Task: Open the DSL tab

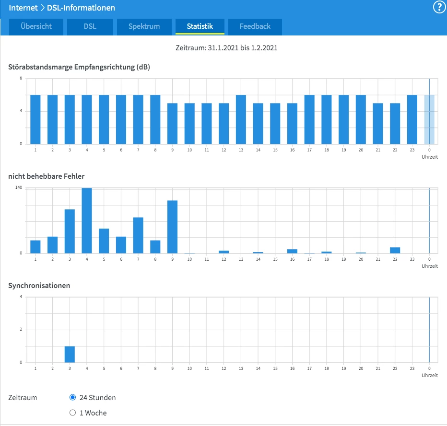Action: point(90,26)
